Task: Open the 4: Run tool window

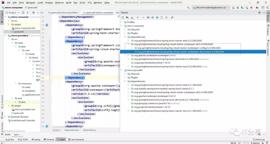Action: click(x=10, y=139)
